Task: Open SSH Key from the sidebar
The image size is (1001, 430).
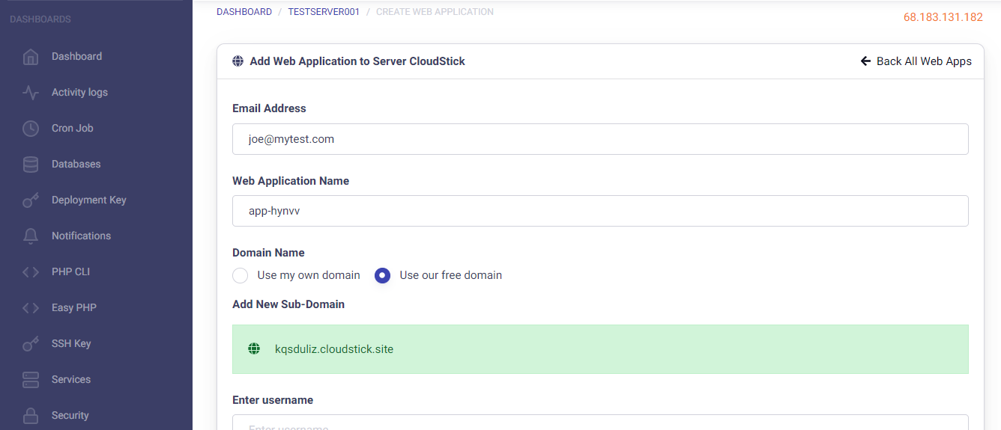Action: pyautogui.click(x=70, y=343)
